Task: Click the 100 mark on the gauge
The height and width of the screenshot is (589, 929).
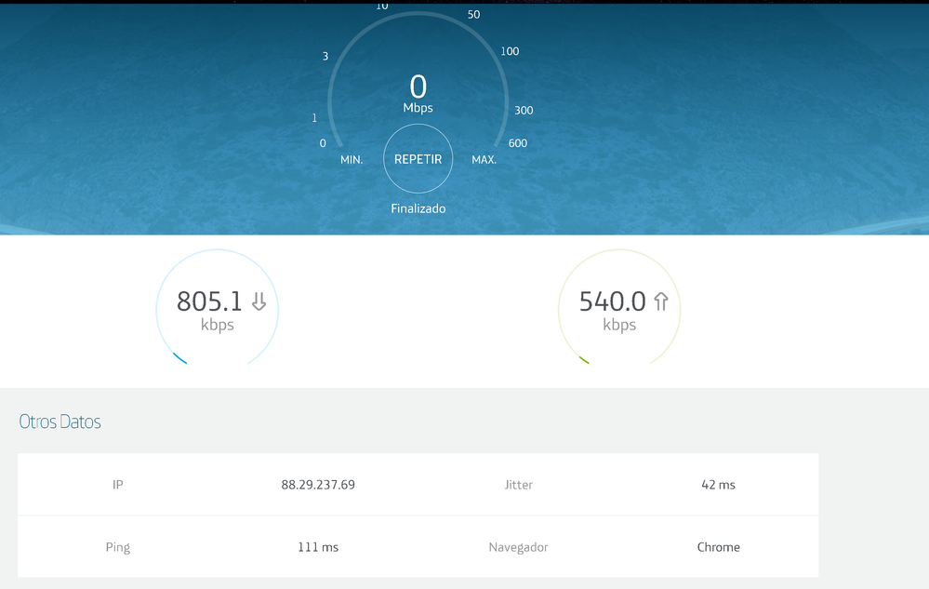Action: pyautogui.click(x=510, y=51)
